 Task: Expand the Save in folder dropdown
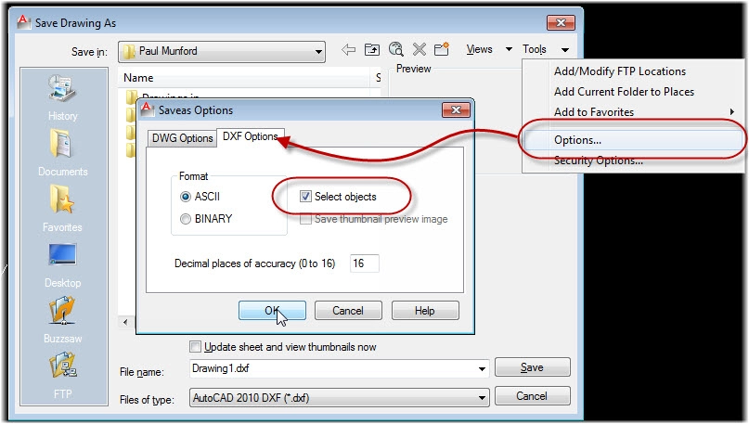(x=318, y=52)
